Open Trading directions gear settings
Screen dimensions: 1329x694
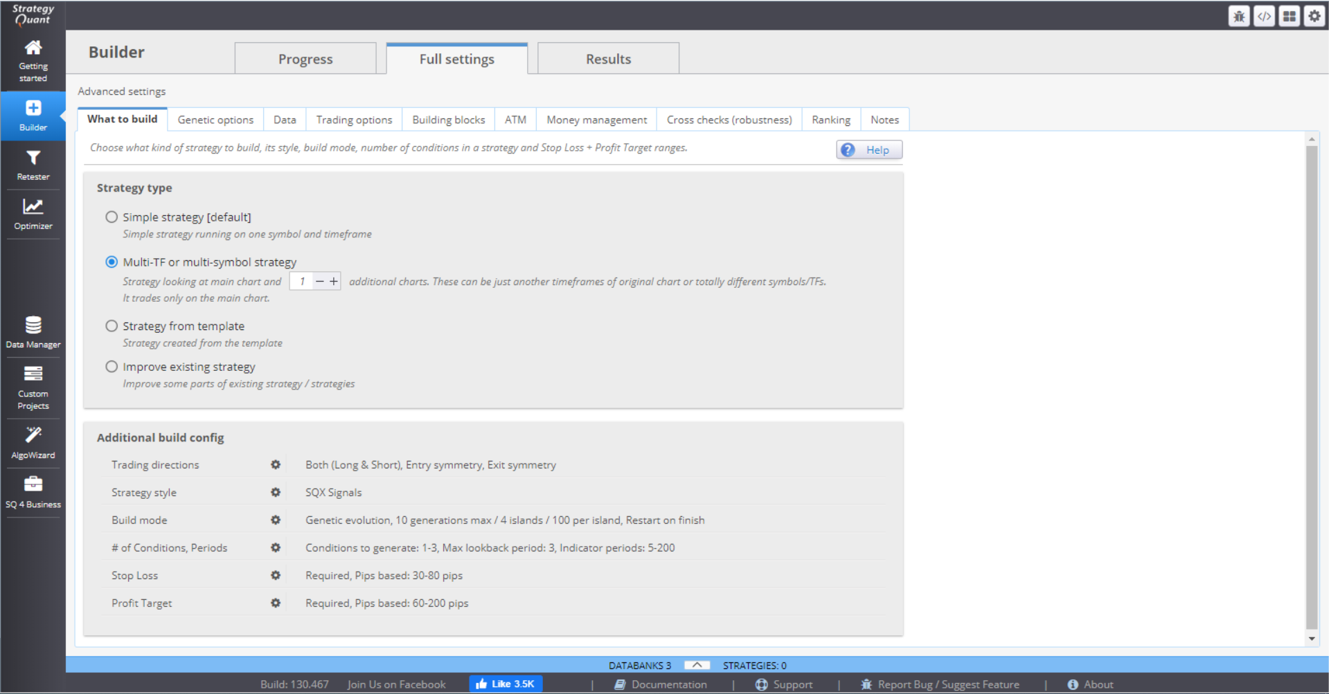[x=276, y=464]
